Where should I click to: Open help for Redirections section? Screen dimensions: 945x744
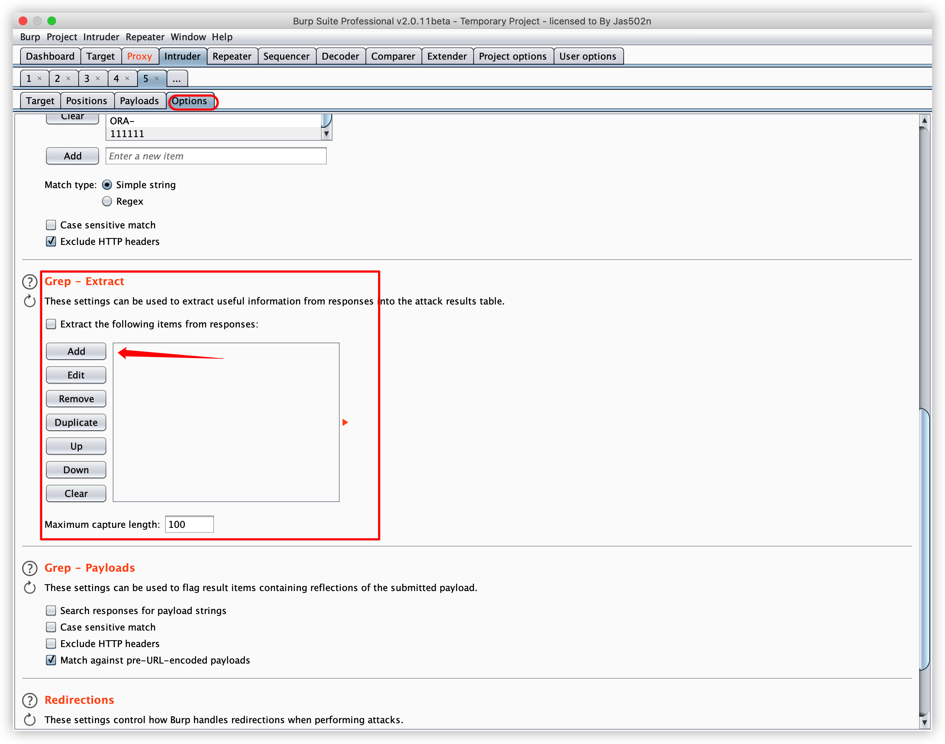click(x=29, y=700)
